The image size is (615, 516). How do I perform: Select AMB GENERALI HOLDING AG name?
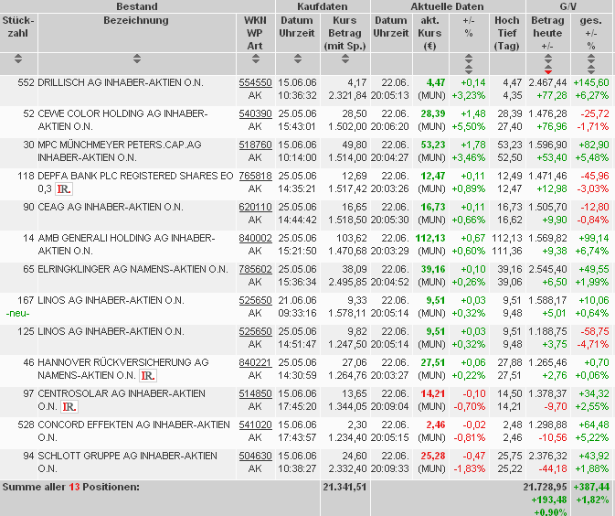click(x=126, y=244)
